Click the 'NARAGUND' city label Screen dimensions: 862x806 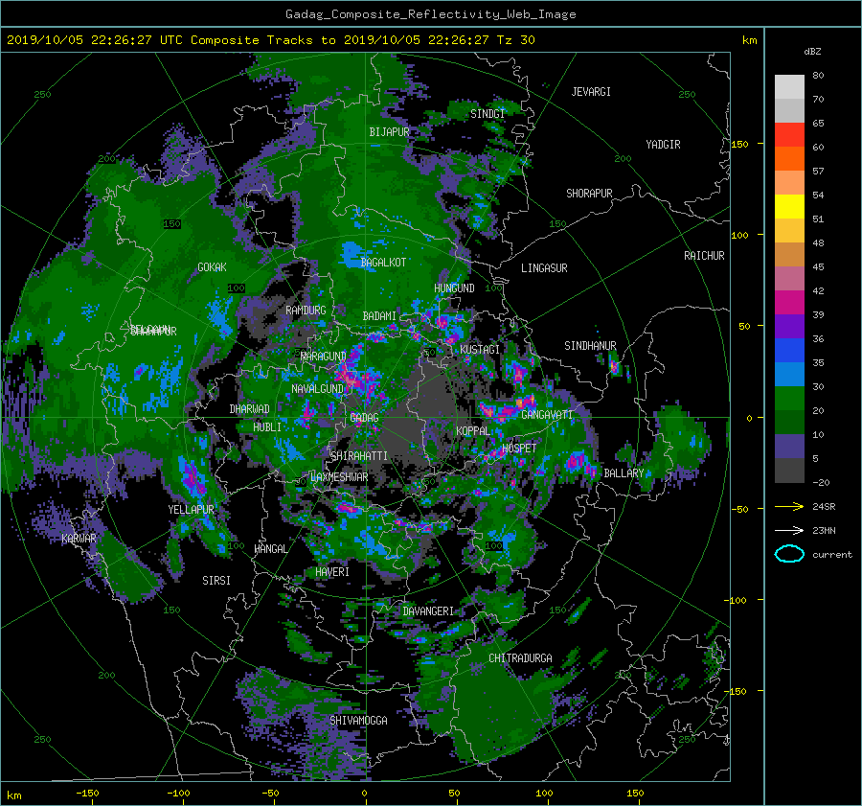[x=324, y=357]
